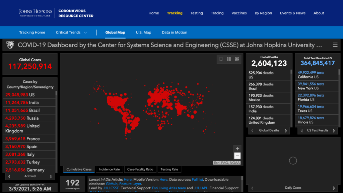Select Germany in cases list
Viewport: 343px width, 193px height.
(x=29, y=170)
